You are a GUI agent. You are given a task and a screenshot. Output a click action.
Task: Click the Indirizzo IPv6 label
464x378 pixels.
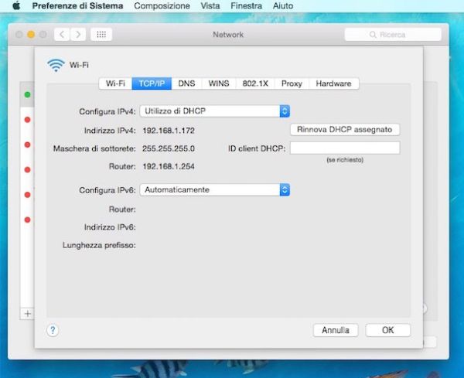110,227
